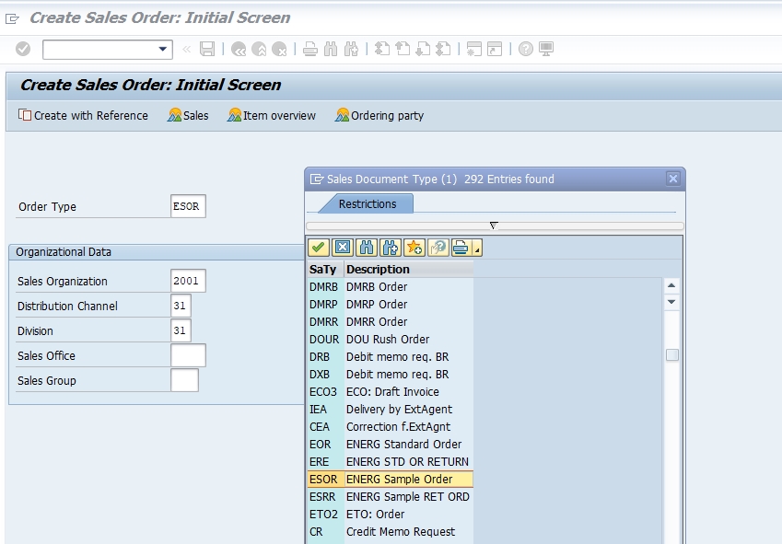Click the Print icon in main toolbar
The image size is (782, 544).
tap(310, 49)
